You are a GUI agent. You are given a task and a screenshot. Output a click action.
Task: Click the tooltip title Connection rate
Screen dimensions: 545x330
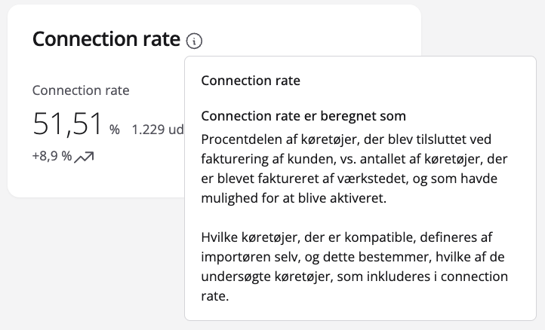[251, 80]
